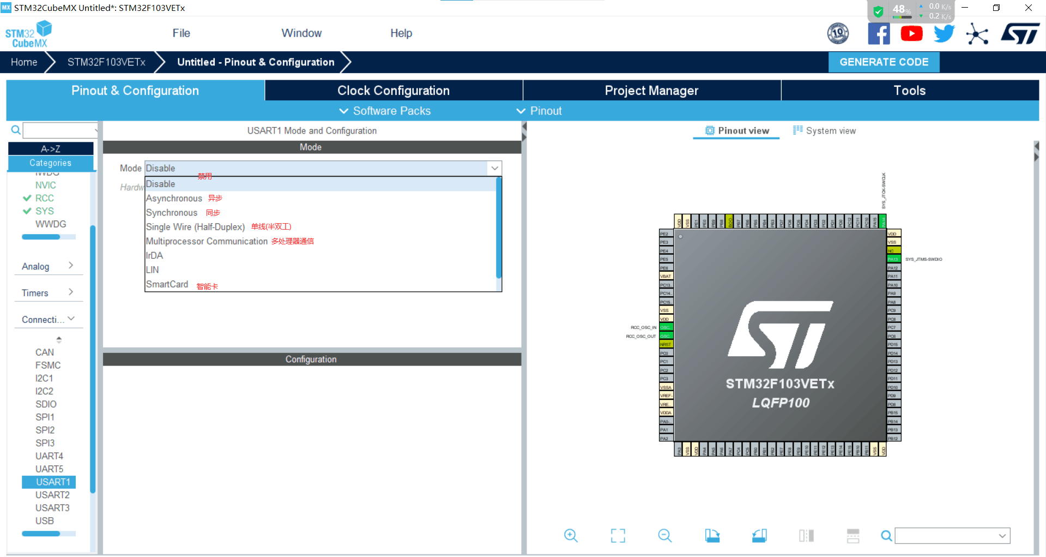Sort peripherals with the A->Z button

coord(51,149)
